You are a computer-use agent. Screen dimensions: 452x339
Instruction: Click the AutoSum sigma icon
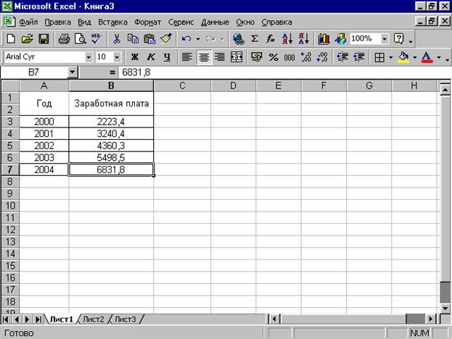point(255,38)
